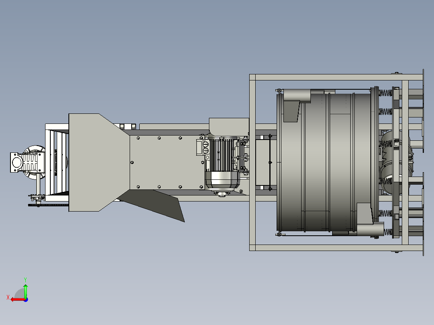
Task: Click the green Y axis arrow of the triad
Action: pos(25,291)
